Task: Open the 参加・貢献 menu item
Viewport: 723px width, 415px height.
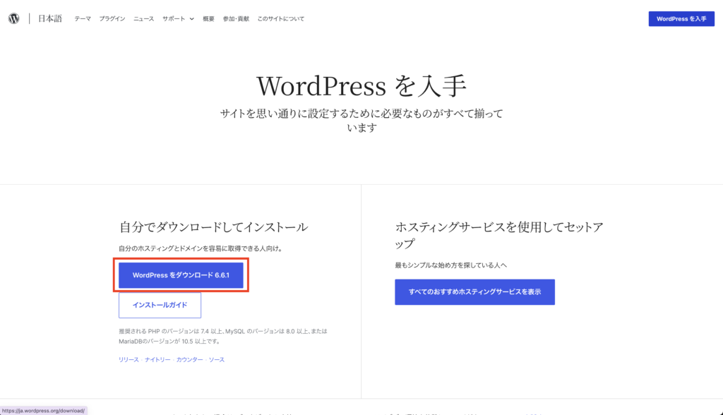Action: (x=236, y=19)
